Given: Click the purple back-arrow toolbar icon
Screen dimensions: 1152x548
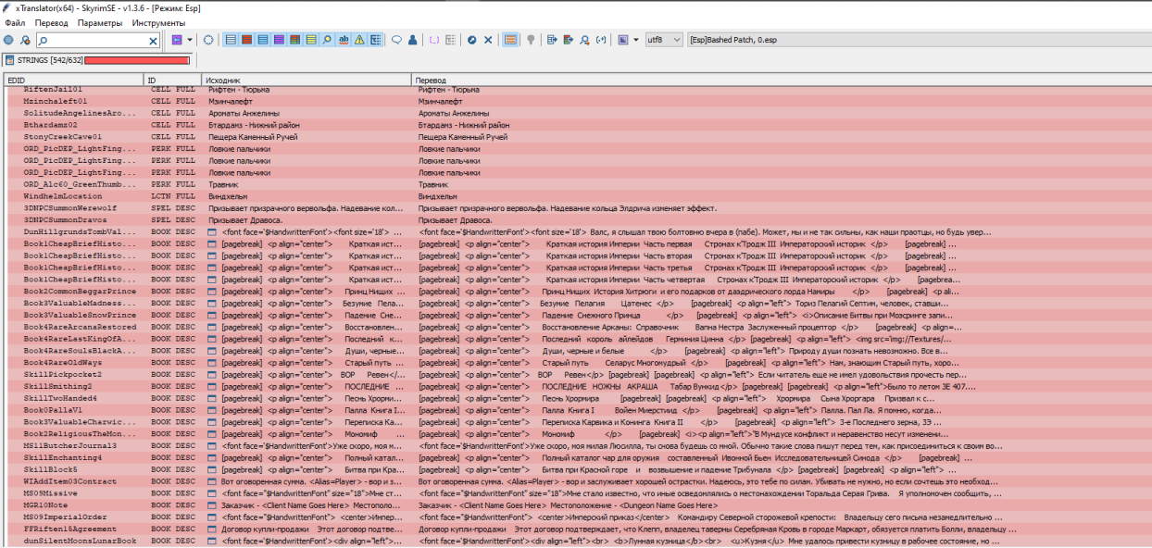Looking at the screenshot, I should click(x=177, y=40).
